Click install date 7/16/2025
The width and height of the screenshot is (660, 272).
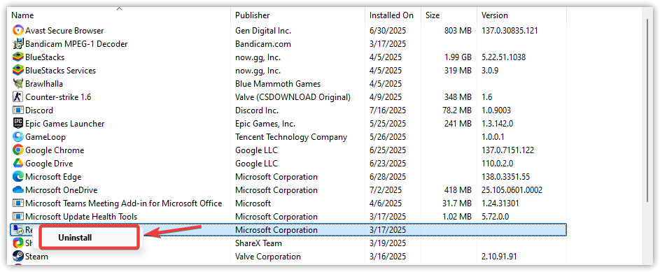(x=388, y=110)
